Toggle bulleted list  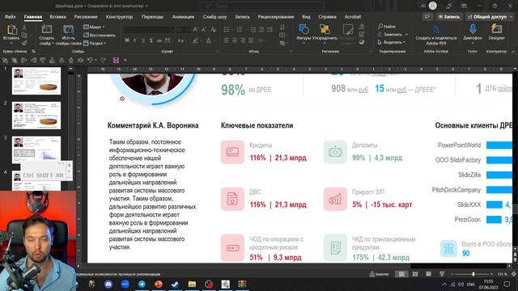click(x=227, y=30)
